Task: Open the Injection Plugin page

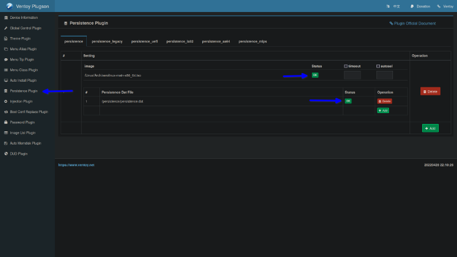Action: point(22,101)
